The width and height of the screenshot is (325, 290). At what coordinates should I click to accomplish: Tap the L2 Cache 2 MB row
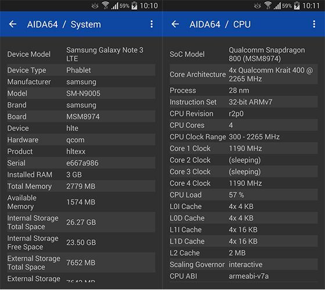[x=243, y=253]
